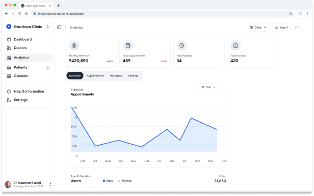The width and height of the screenshot is (314, 196).
Task: Click the Export button
Action: (x=281, y=27)
